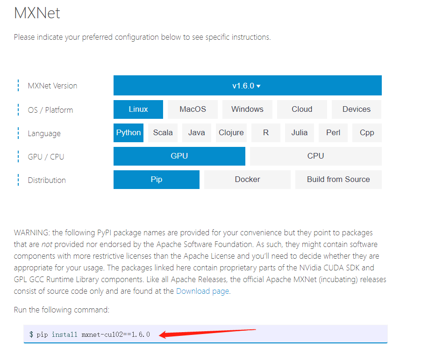Select the CPU processor option
This screenshot has height=356, width=443.
315,156
